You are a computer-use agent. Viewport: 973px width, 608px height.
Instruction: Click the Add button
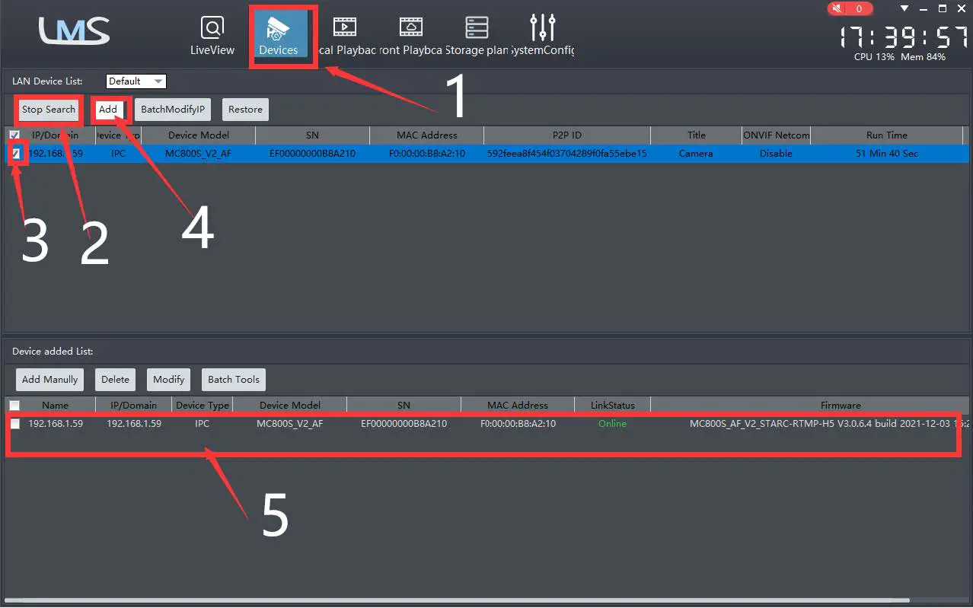[x=108, y=110]
